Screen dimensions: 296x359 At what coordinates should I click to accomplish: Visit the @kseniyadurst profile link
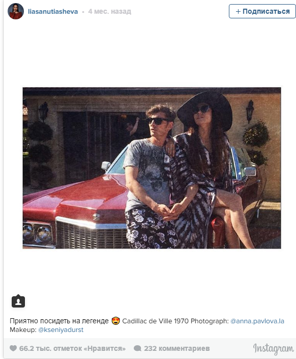61,330
